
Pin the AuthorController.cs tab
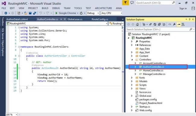click(61, 19)
